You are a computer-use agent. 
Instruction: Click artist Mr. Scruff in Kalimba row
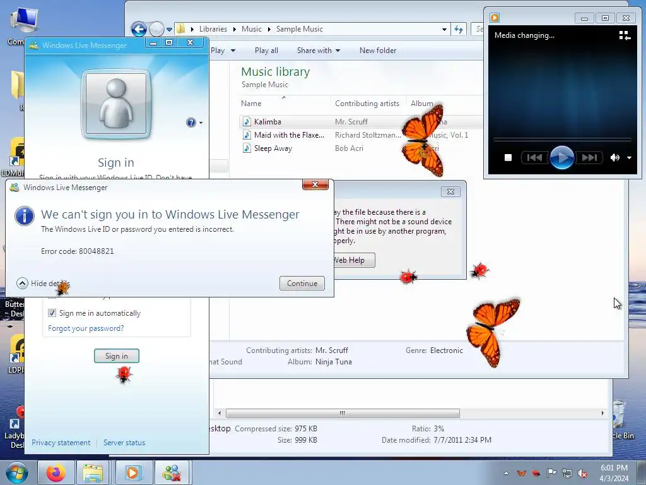pos(351,122)
